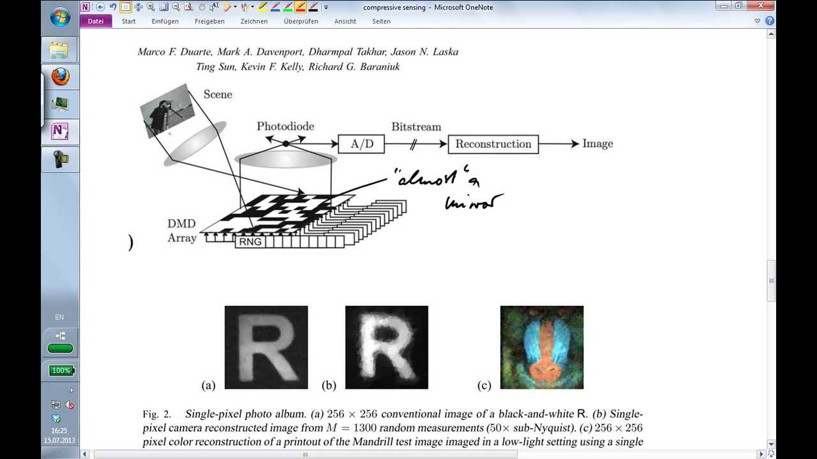Switch to the Start ribbon tab

click(x=128, y=21)
